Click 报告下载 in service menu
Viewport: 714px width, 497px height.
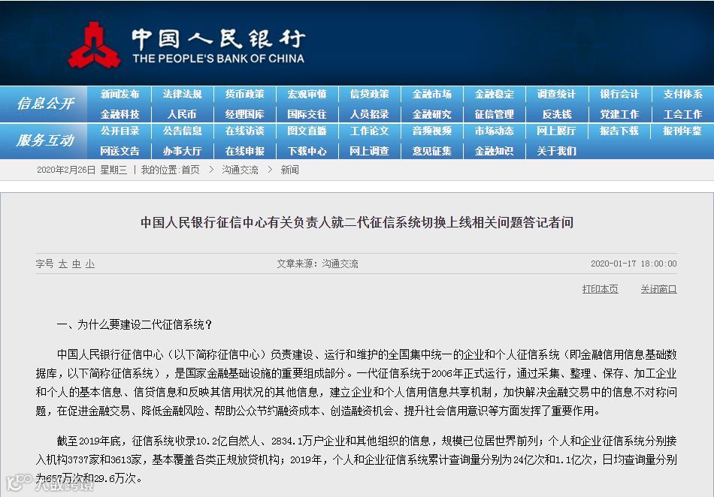click(x=619, y=131)
